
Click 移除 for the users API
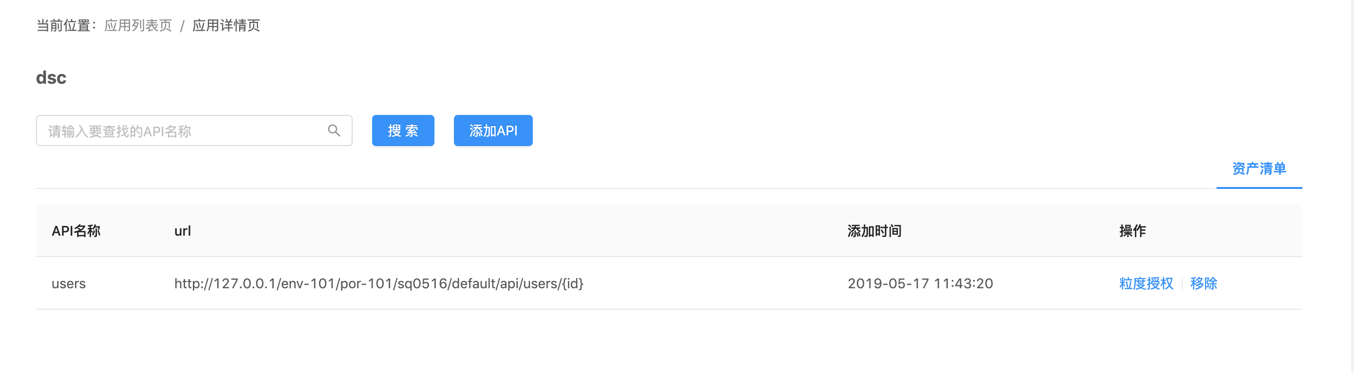1204,284
